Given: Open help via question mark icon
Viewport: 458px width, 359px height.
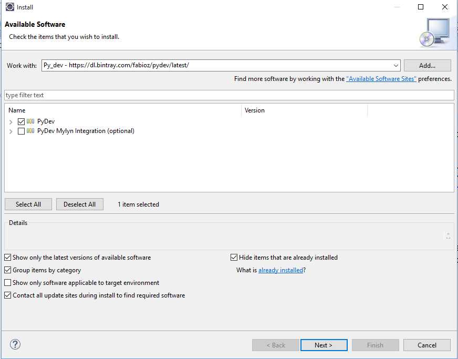Looking at the screenshot, I should 15,344.
